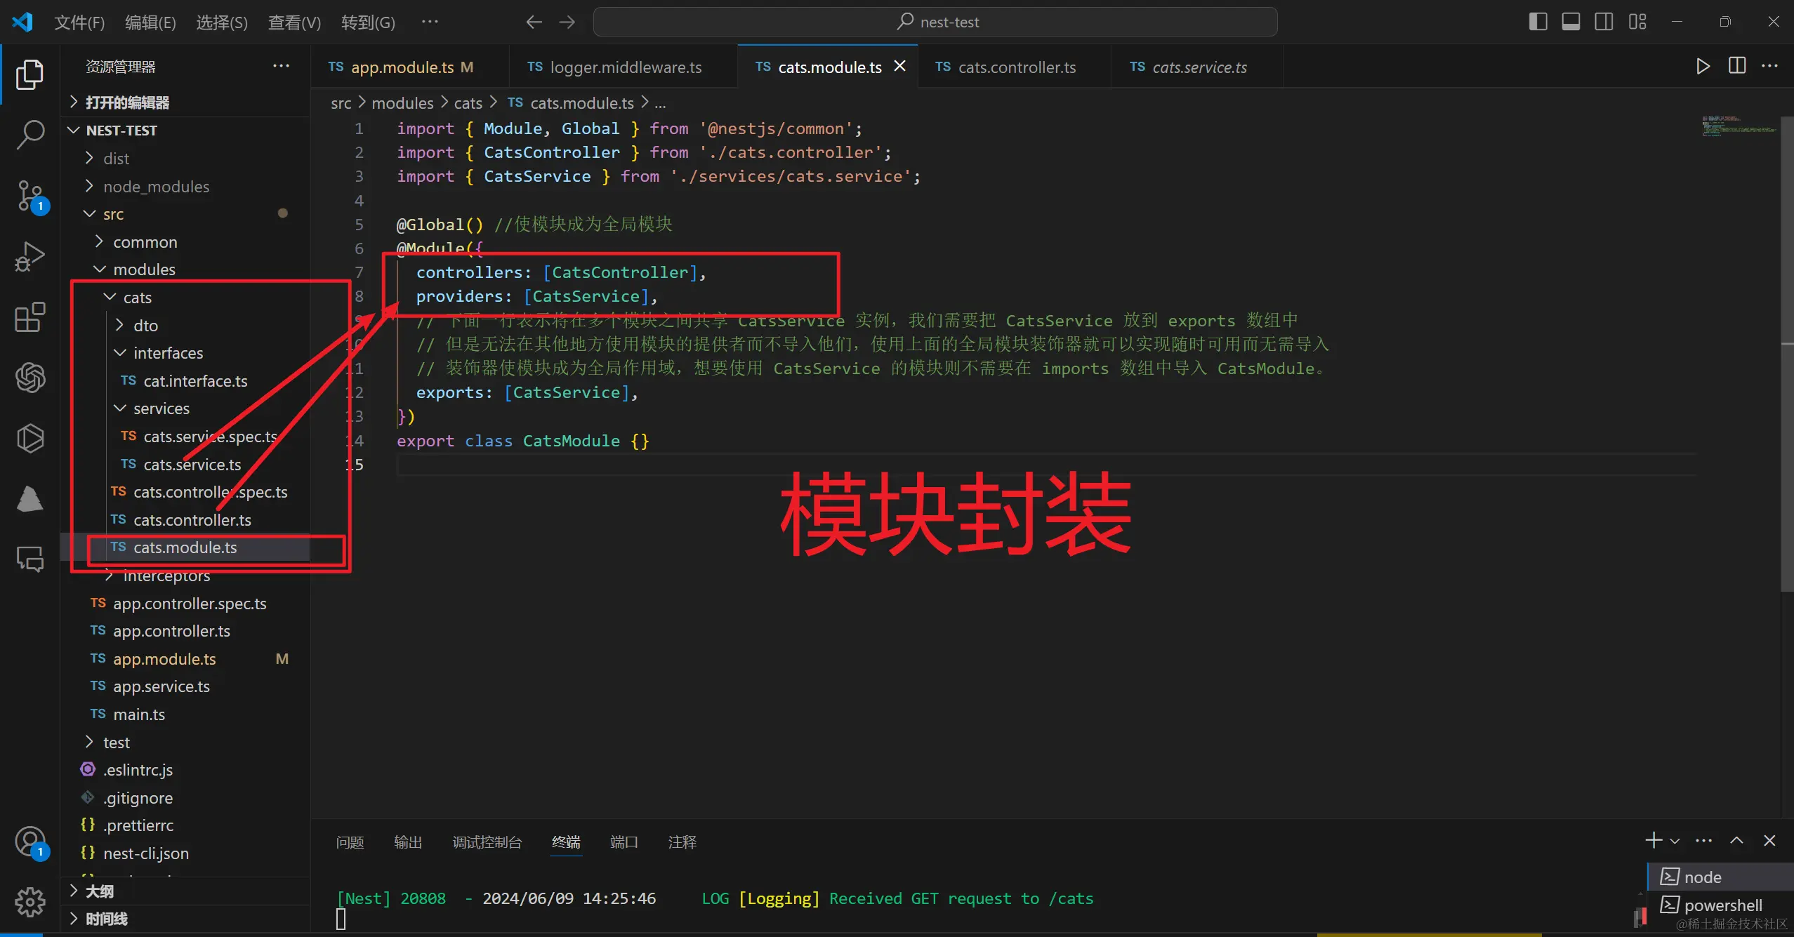Collapse the modules folder

[x=185, y=269]
